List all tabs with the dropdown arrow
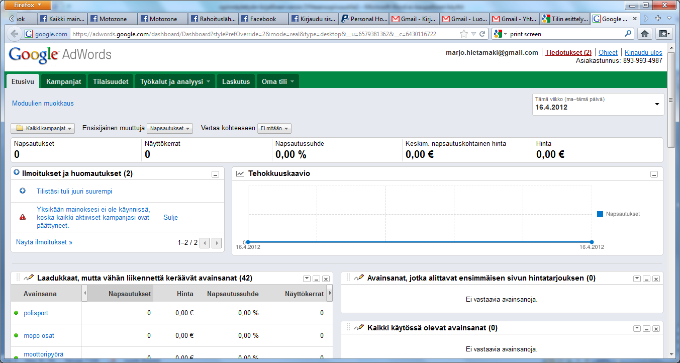 (669, 18)
